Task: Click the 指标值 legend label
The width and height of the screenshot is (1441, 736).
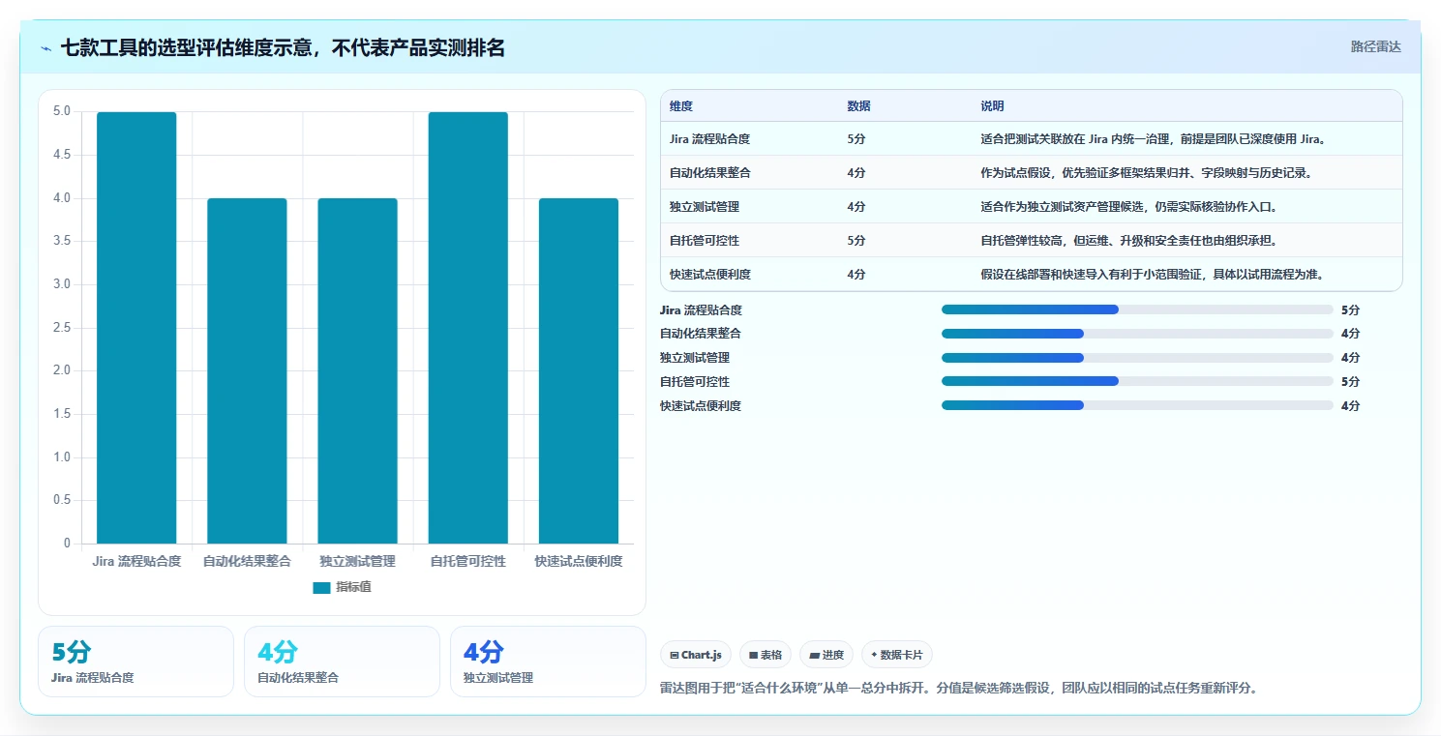Action: point(353,587)
